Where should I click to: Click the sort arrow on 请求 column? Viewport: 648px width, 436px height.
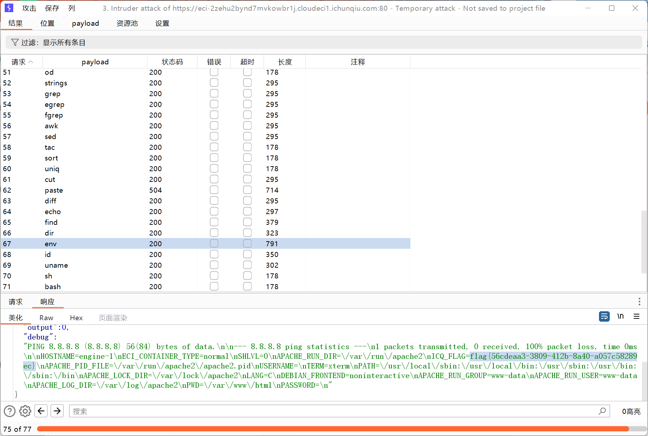31,62
